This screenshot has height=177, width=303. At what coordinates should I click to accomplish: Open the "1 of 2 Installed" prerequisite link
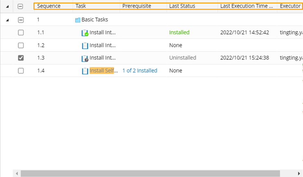coord(140,71)
